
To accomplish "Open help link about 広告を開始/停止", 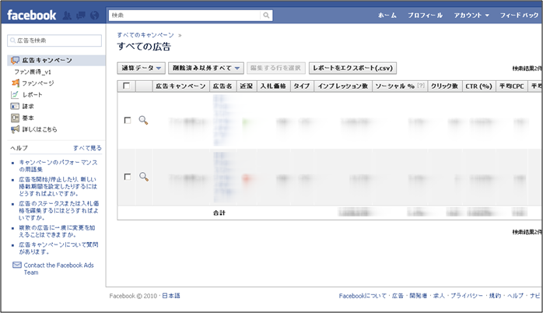I will pos(58,187).
